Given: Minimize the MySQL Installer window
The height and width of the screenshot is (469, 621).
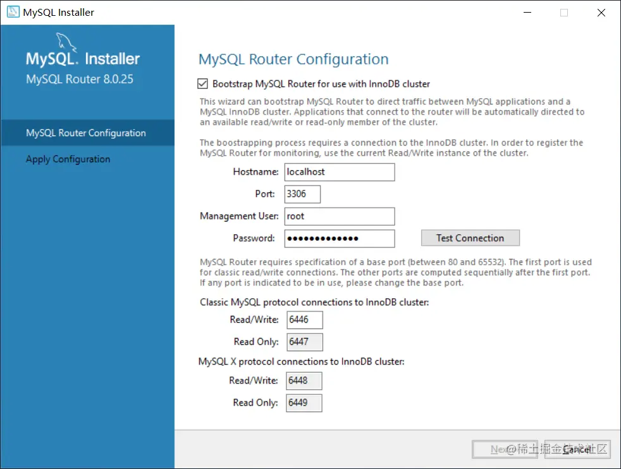Looking at the screenshot, I should [527, 12].
